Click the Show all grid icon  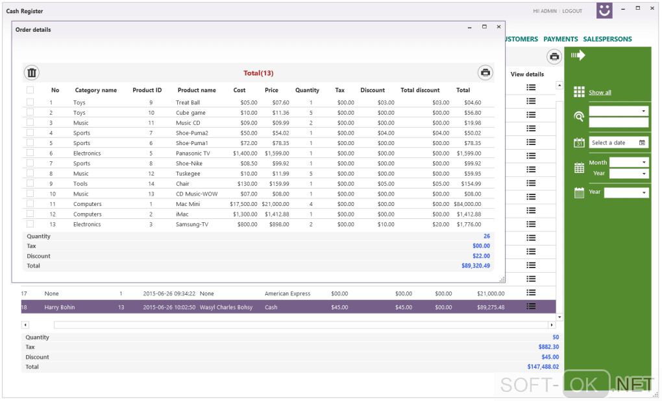[579, 92]
